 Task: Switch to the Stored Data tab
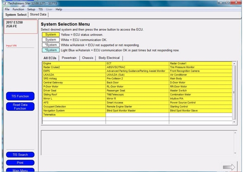tap(38, 14)
